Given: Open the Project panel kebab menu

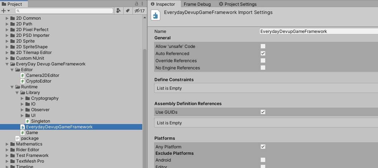Looking at the screenshot, I should (142, 4).
